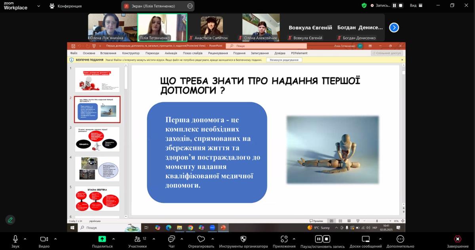The height and width of the screenshot is (250, 475).
Task: Open the Apps icon in Zoom toolbar
Action: point(284,239)
